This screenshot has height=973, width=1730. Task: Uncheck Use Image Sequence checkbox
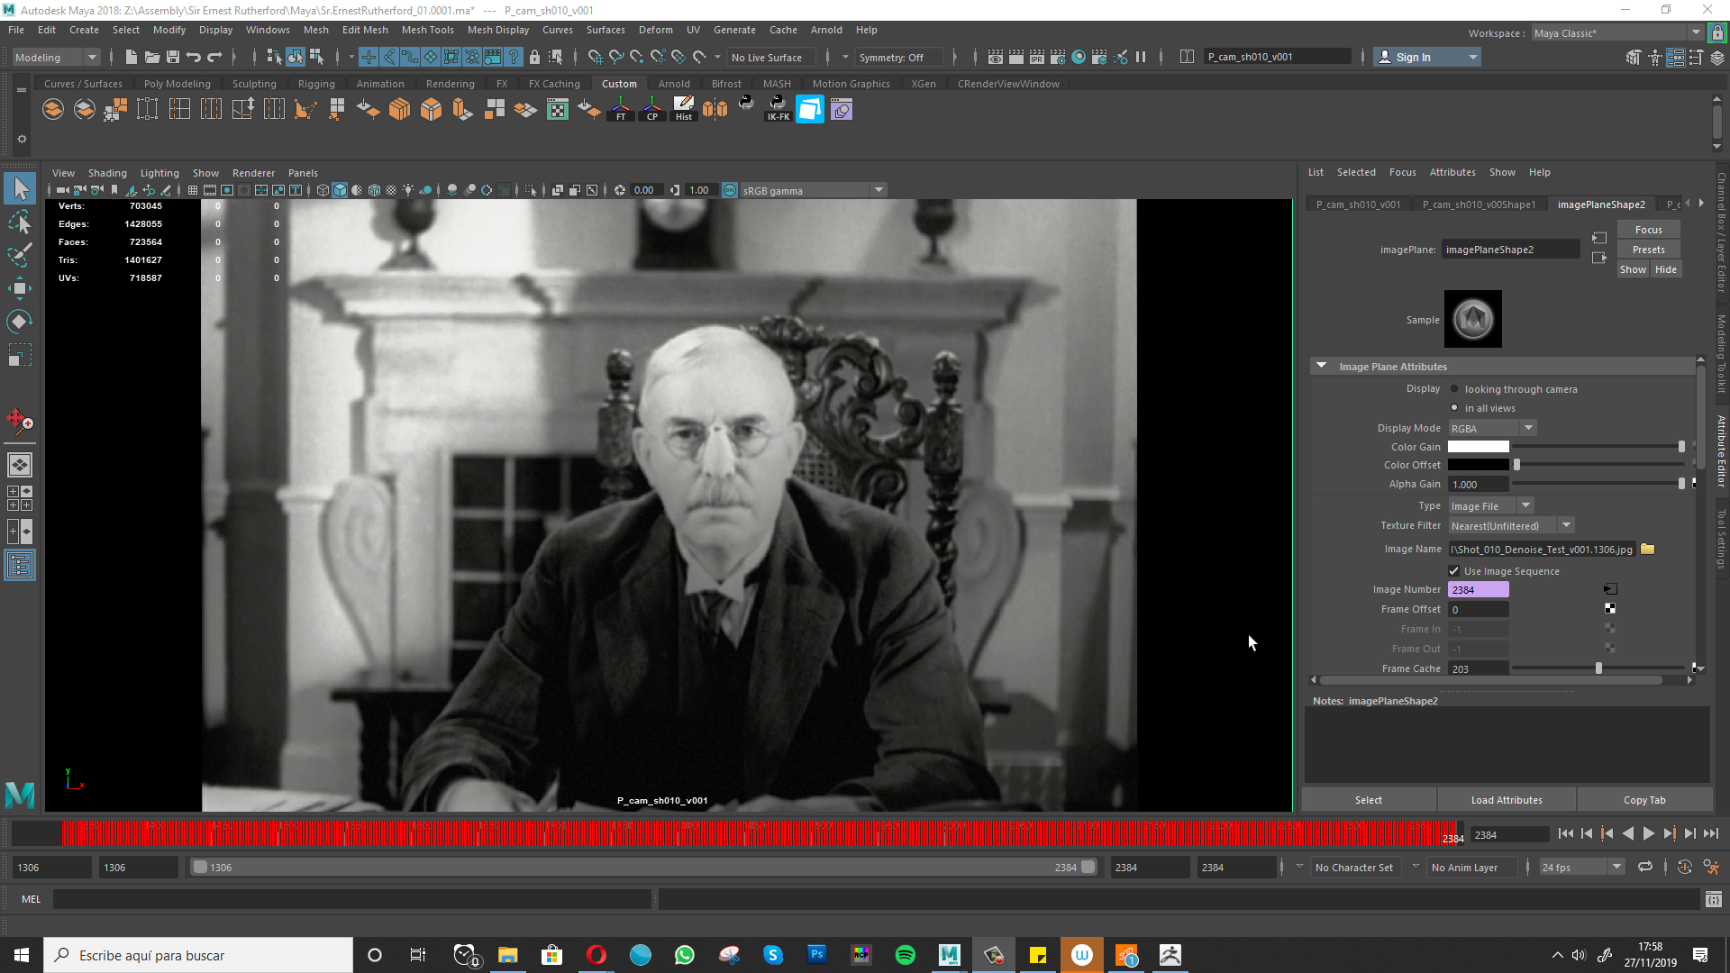1453,571
